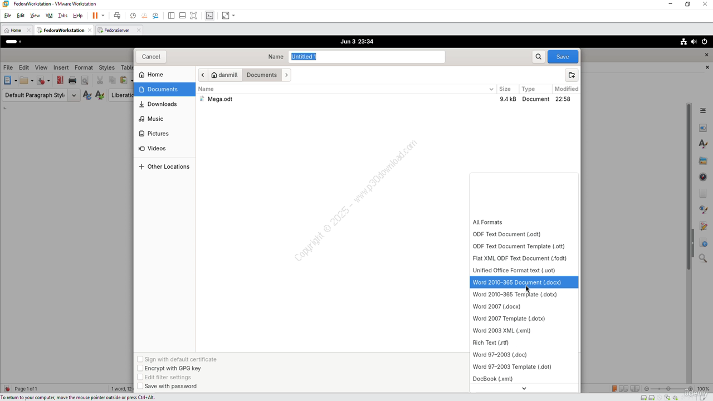This screenshot has width=713, height=401.
Task: Tick Edit filter settings checkbox
Action: tap(140, 377)
